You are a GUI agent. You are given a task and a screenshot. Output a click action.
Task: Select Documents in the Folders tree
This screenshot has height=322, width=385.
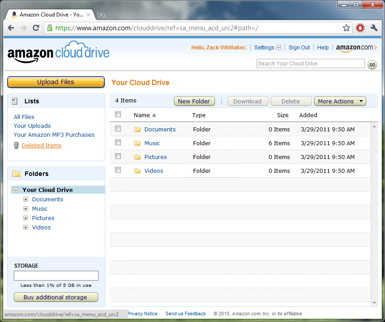(47, 200)
